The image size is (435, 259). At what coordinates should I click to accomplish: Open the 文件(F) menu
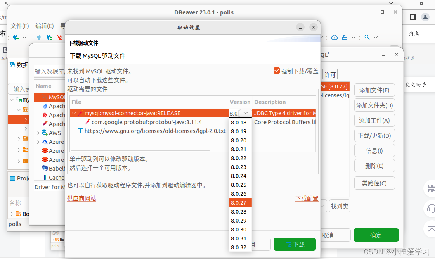point(20,26)
